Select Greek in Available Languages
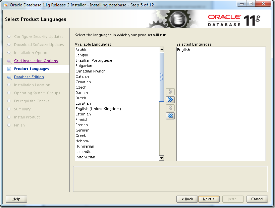 (x=117, y=136)
